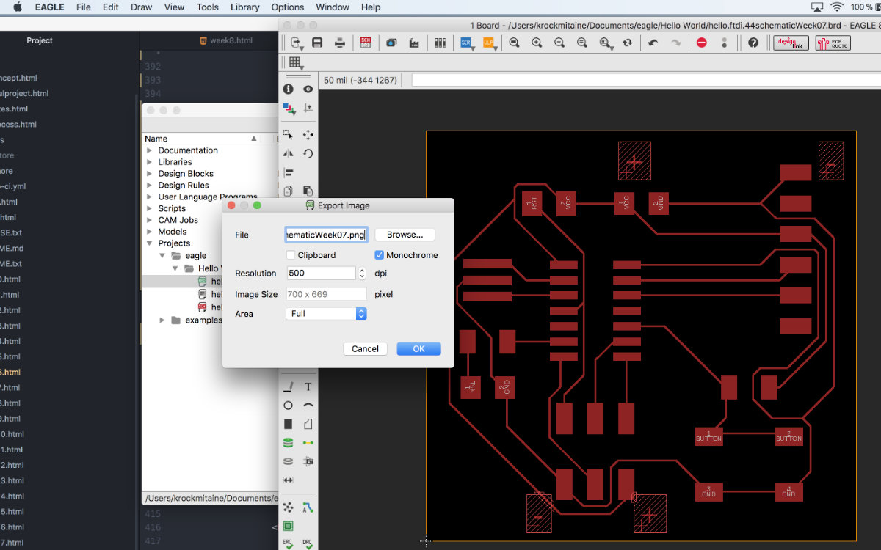Click the Undo arrow icon

(653, 43)
